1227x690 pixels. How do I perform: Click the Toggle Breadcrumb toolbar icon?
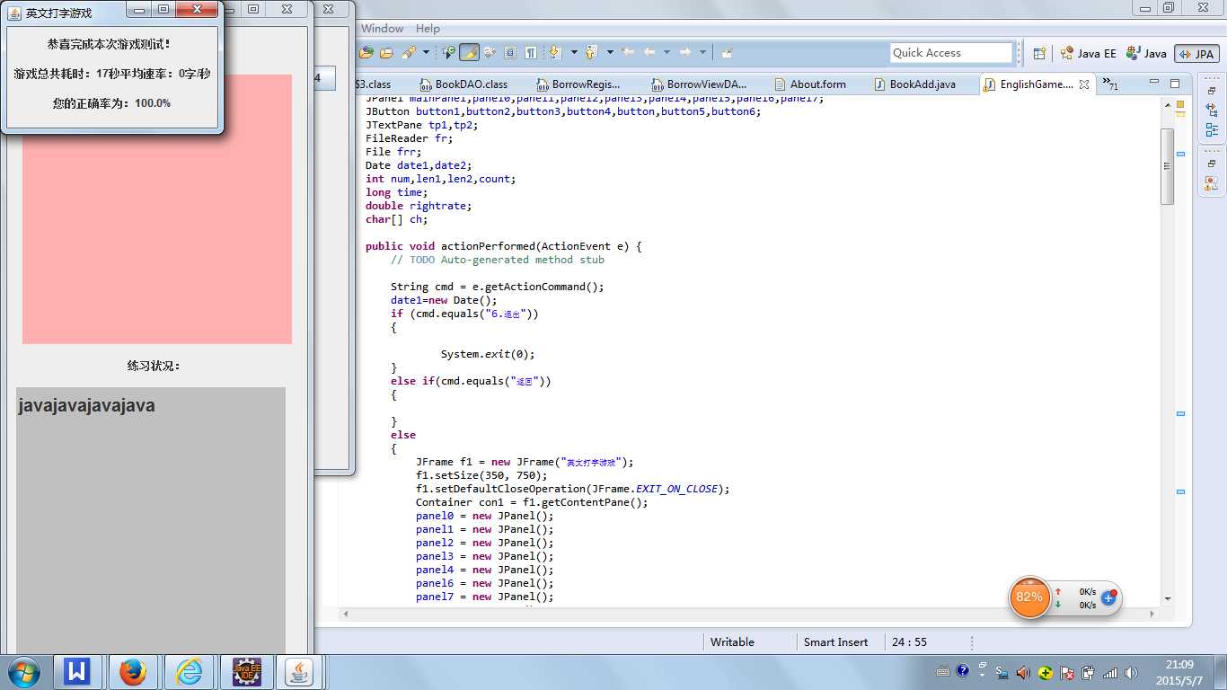(448, 52)
